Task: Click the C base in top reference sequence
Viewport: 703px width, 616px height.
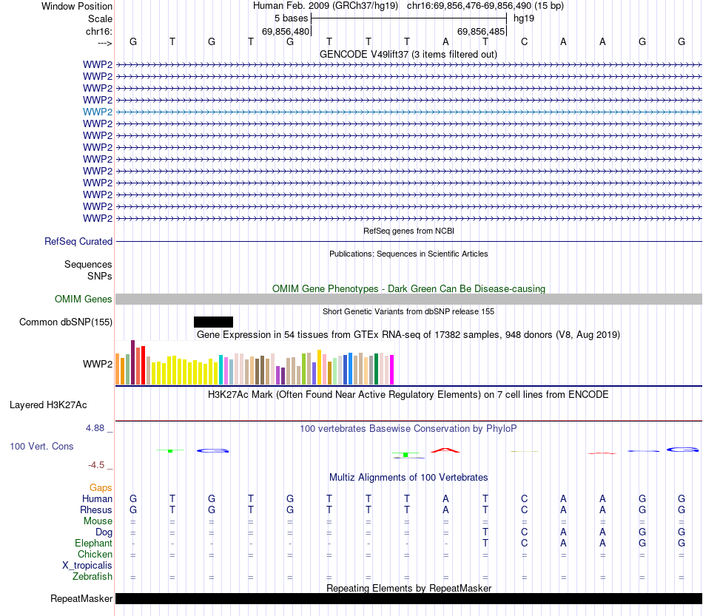Action: tap(524, 41)
